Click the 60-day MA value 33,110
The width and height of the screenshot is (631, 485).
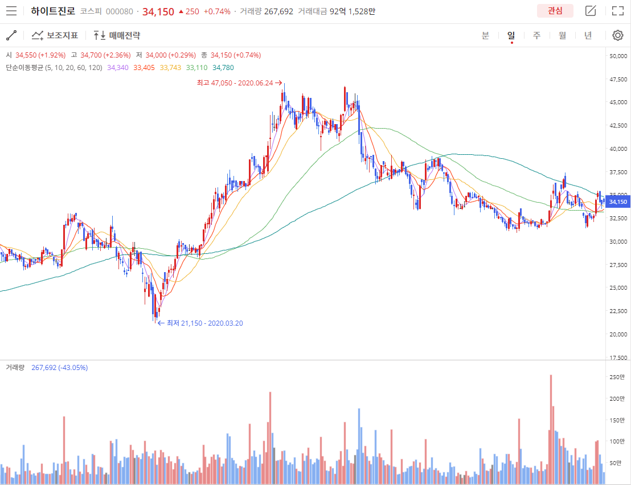pos(197,68)
